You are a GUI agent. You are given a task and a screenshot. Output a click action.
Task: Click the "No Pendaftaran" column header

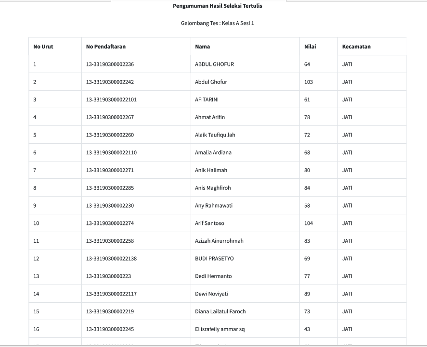(x=106, y=47)
